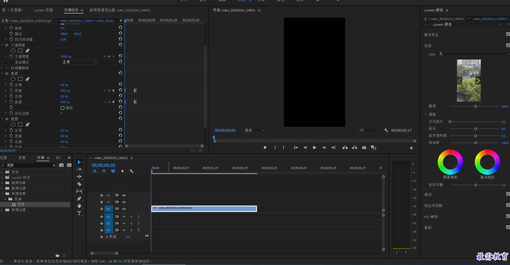
Task: Draw pen mask under first 裁剪 effect
Action: point(27,79)
